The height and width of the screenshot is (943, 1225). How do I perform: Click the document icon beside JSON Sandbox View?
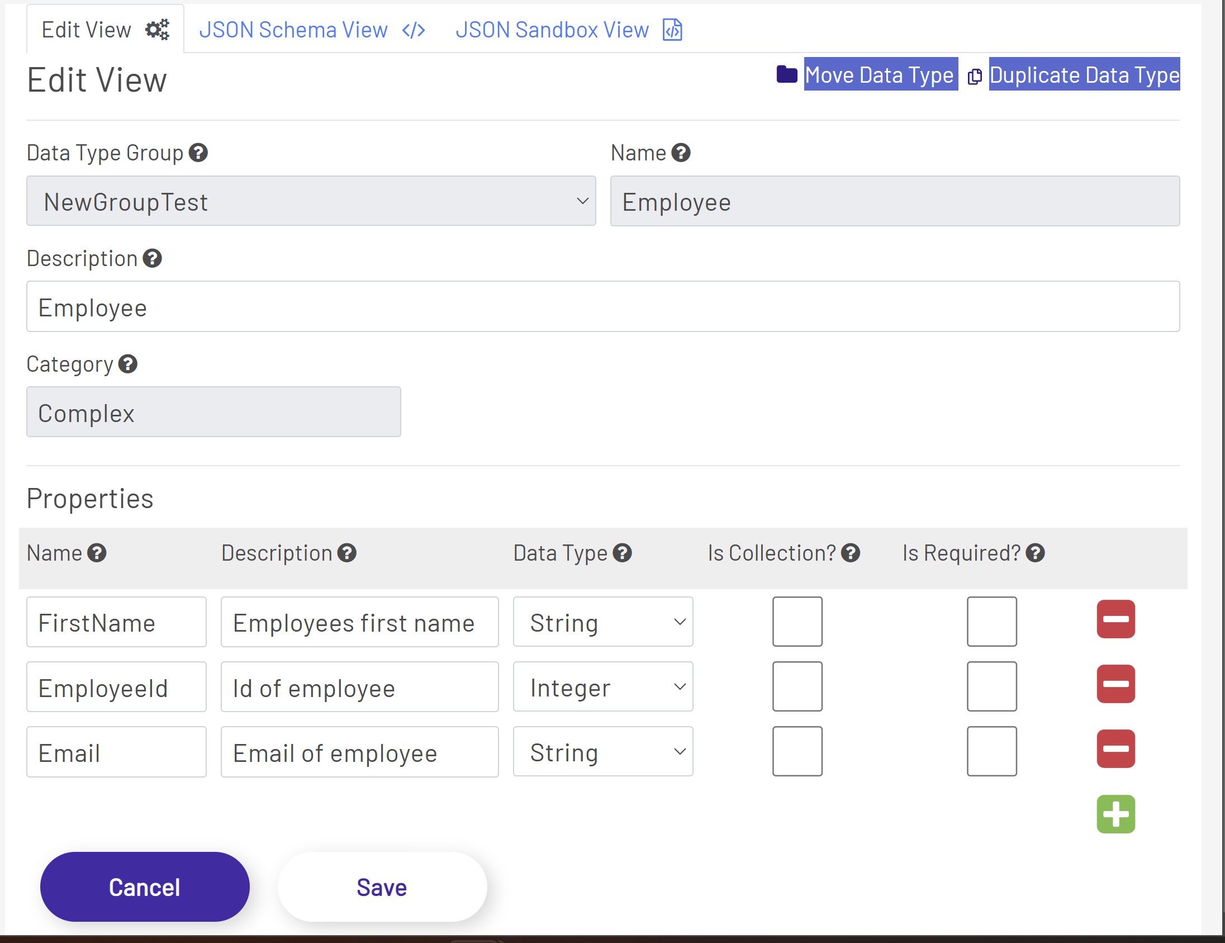[672, 30]
